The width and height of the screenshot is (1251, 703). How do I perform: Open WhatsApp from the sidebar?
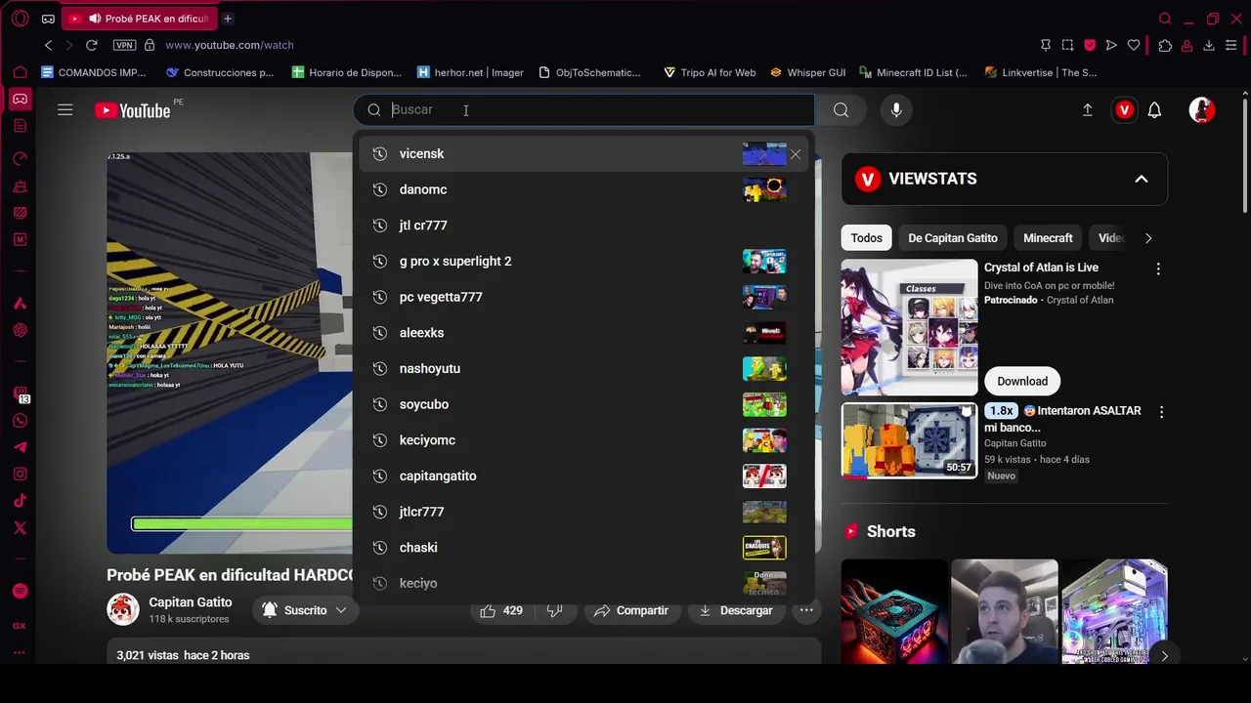(x=20, y=421)
